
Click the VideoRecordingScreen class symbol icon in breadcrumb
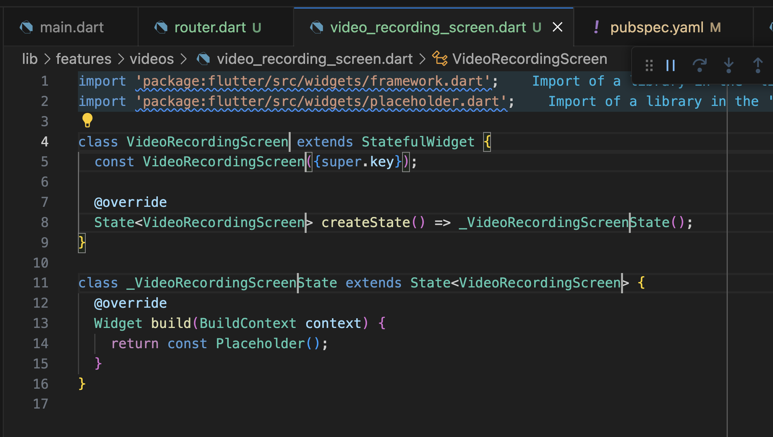point(440,59)
